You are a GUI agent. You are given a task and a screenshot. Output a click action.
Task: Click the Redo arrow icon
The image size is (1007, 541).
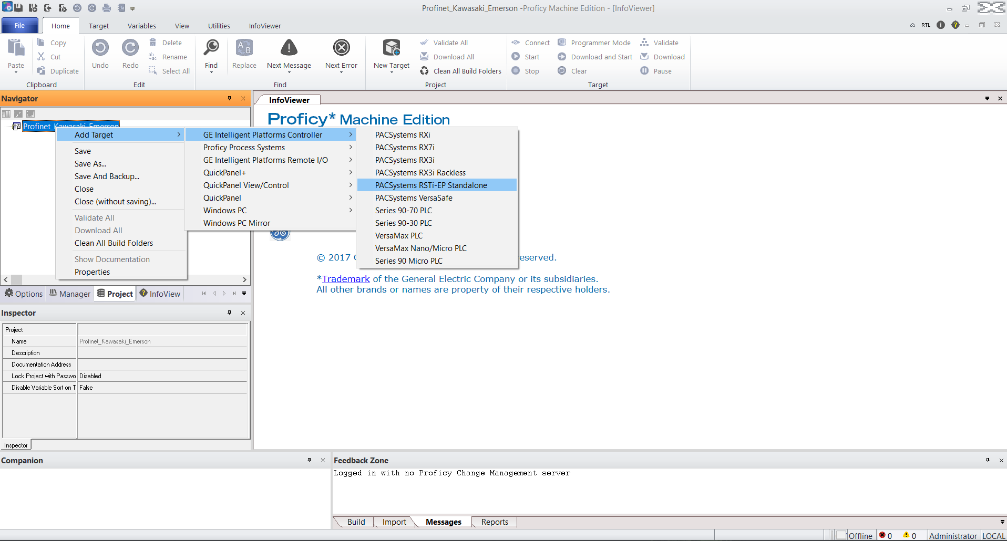pyautogui.click(x=130, y=48)
